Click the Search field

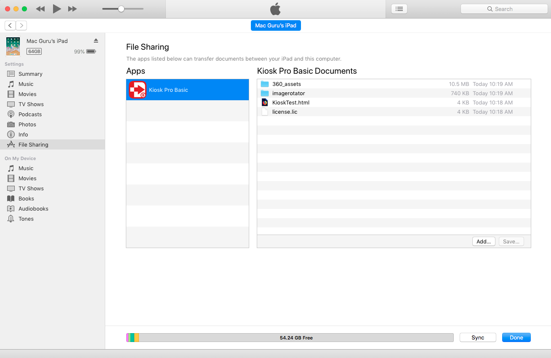pyautogui.click(x=504, y=9)
